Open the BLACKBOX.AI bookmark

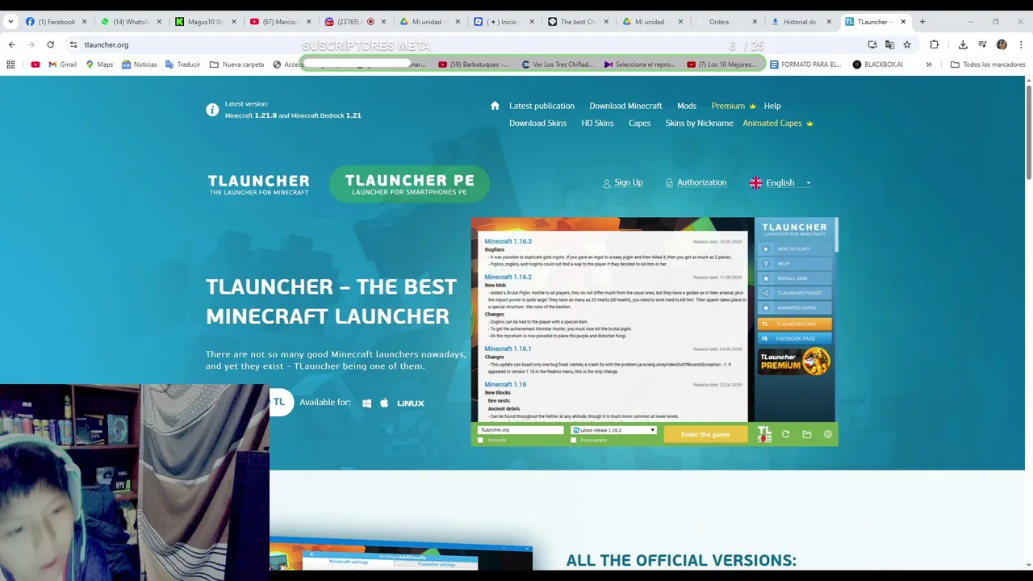click(x=877, y=65)
